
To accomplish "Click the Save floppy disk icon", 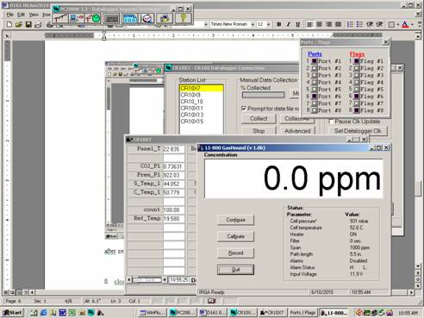I will tap(28, 25).
